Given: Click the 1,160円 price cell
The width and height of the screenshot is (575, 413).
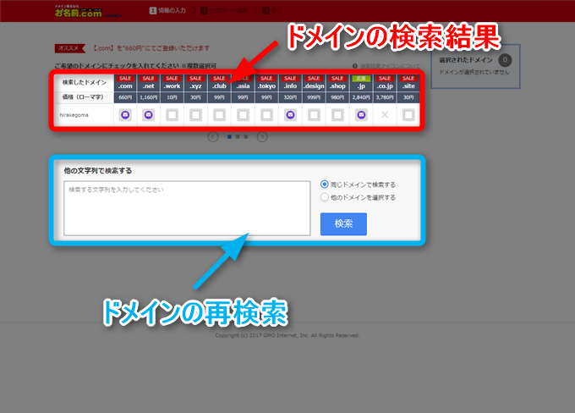Looking at the screenshot, I should (x=149, y=97).
